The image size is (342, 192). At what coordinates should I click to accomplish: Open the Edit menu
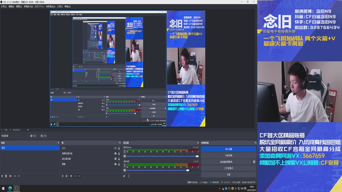[11, 6]
